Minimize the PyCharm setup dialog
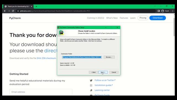Viewport: 177px width, 100px height. click(106, 27)
